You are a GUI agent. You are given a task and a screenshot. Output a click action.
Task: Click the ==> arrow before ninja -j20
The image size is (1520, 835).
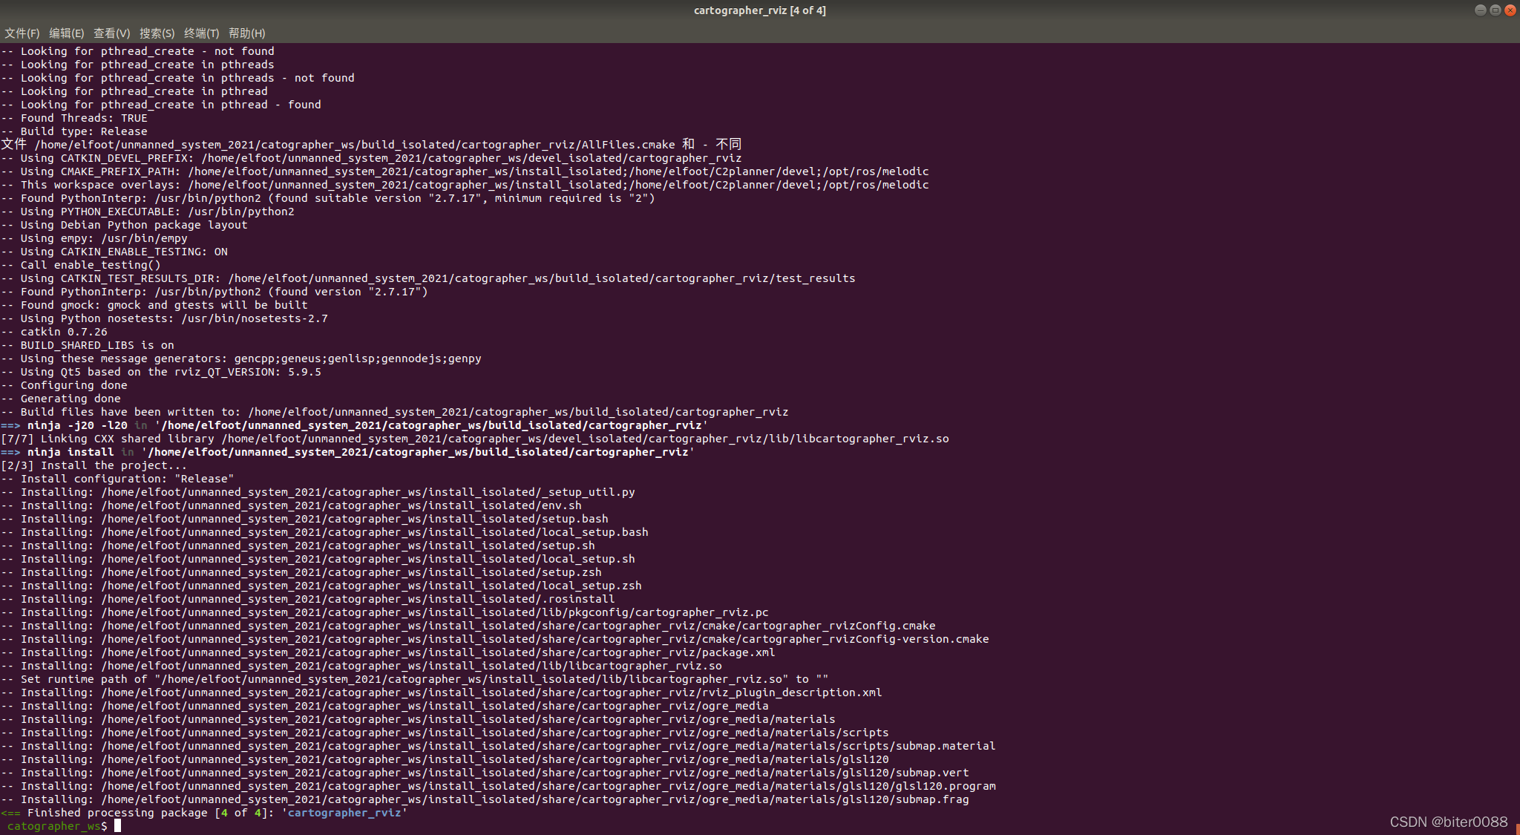tap(10, 425)
